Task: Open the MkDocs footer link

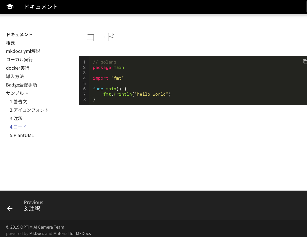Action: (x=37, y=233)
